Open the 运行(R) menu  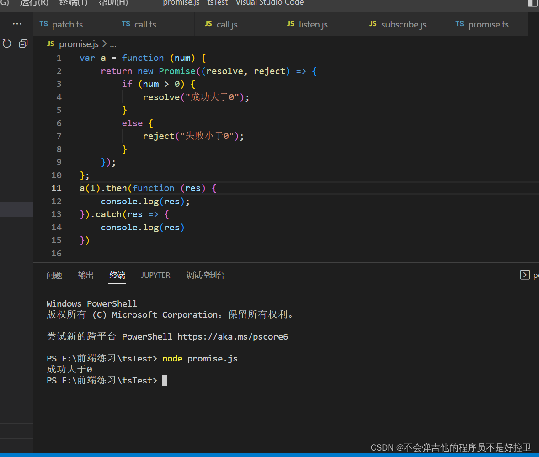coord(33,3)
